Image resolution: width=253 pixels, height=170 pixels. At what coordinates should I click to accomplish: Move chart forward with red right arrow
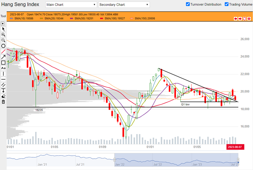pos(240,19)
